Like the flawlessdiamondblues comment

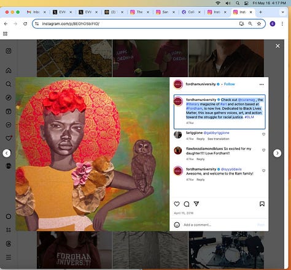(x=263, y=150)
